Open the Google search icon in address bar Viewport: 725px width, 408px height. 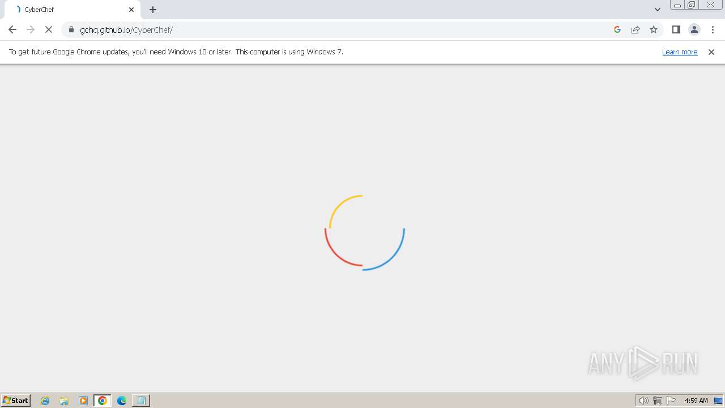(x=617, y=29)
